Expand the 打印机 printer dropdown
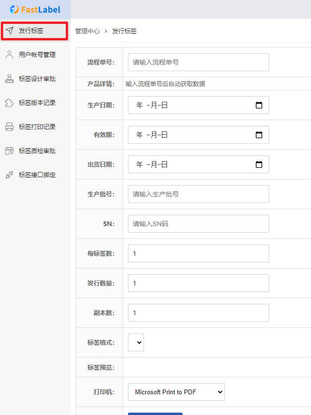The image size is (311, 415). click(176, 392)
